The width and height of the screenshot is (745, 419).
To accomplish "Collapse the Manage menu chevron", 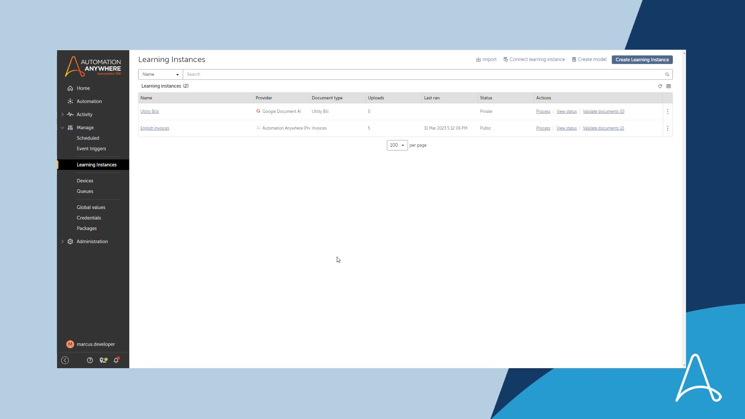I will point(62,128).
